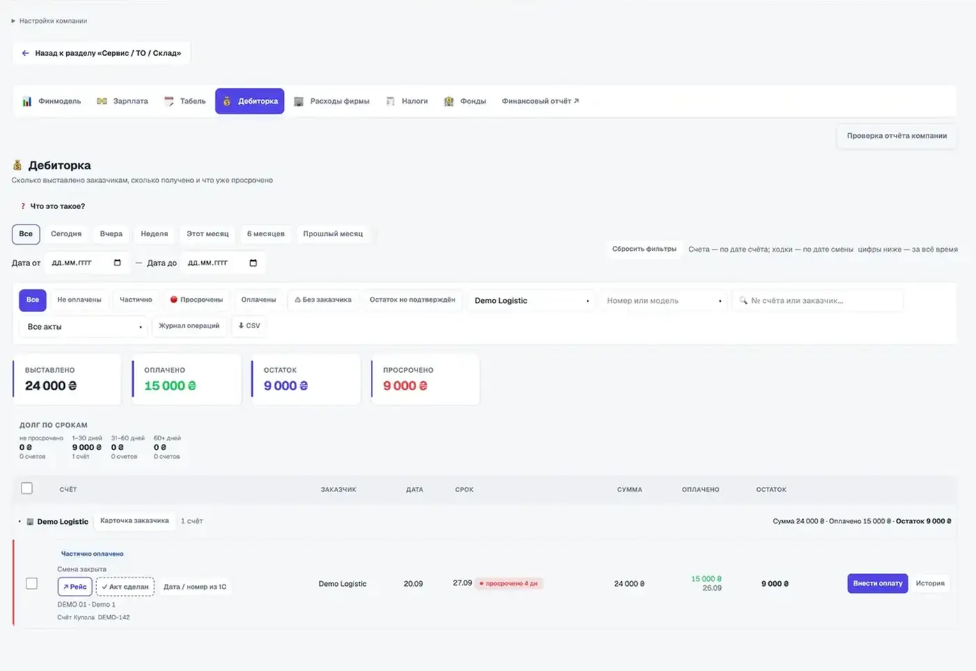The height and width of the screenshot is (671, 976).
Task: Click the Фонды bank icon
Action: [449, 102]
